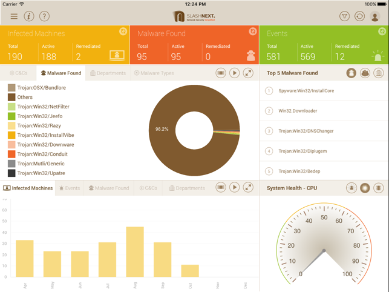This screenshot has width=389, height=292.
Task: Tap Events active count 569
Action: pyautogui.click(x=307, y=57)
